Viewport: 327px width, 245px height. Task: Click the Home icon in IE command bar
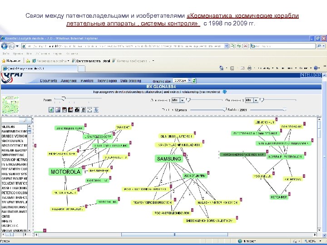click(x=221, y=68)
